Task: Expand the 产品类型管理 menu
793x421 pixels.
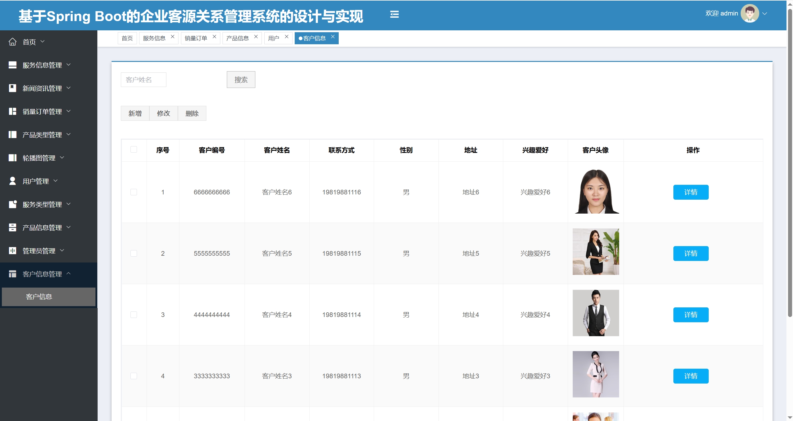Action: click(68, 134)
